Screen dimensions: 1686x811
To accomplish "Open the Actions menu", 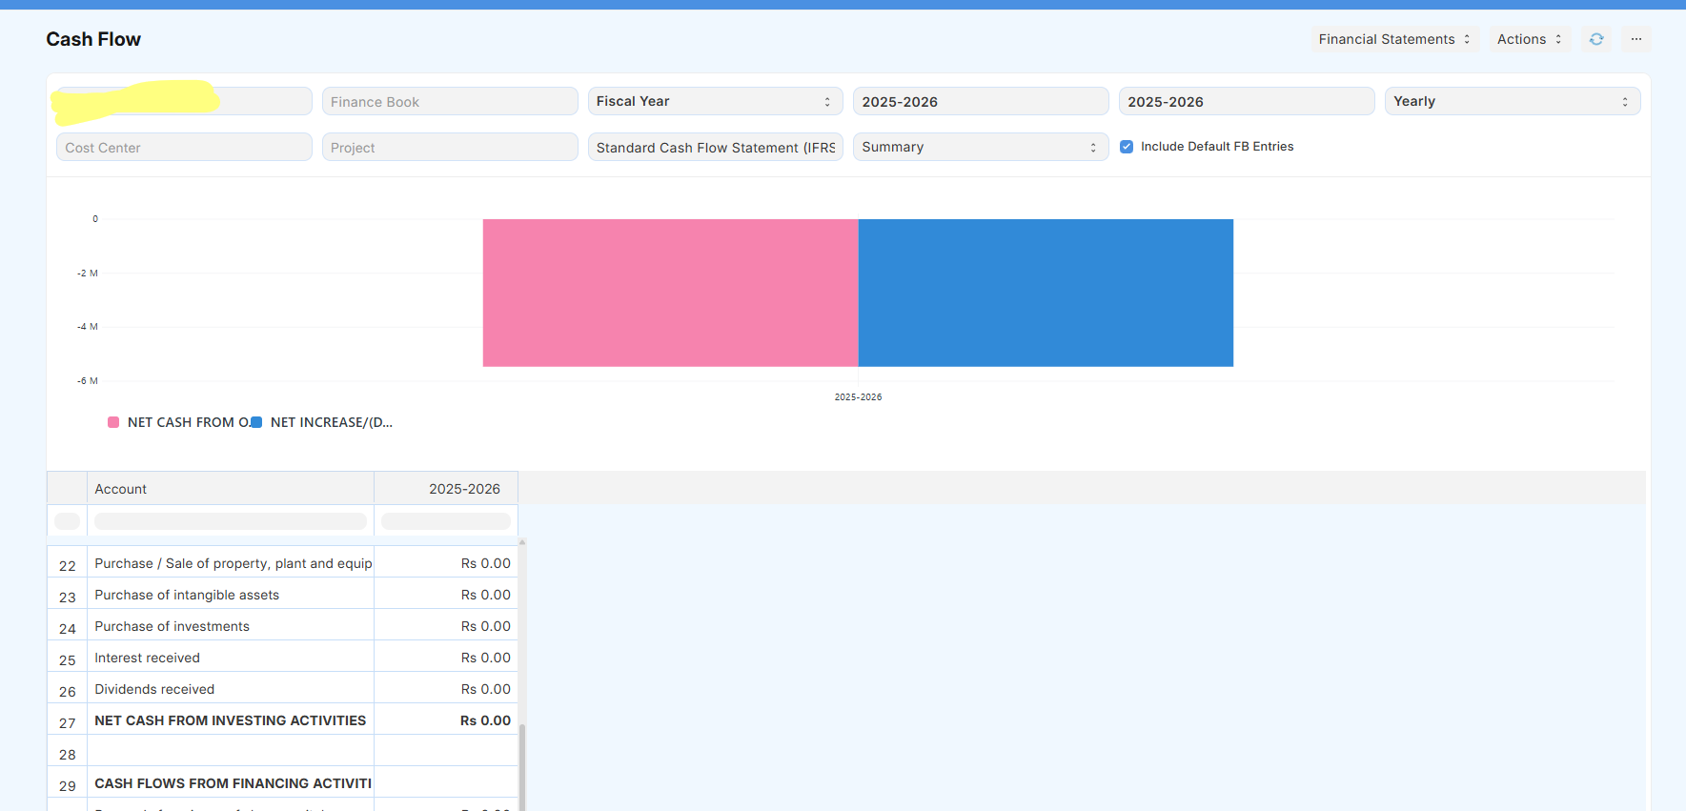I will coord(1529,39).
